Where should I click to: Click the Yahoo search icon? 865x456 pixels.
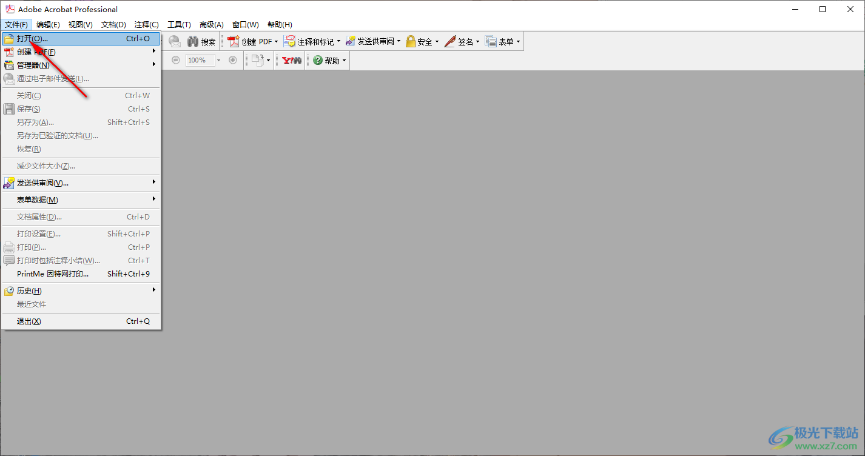(292, 61)
